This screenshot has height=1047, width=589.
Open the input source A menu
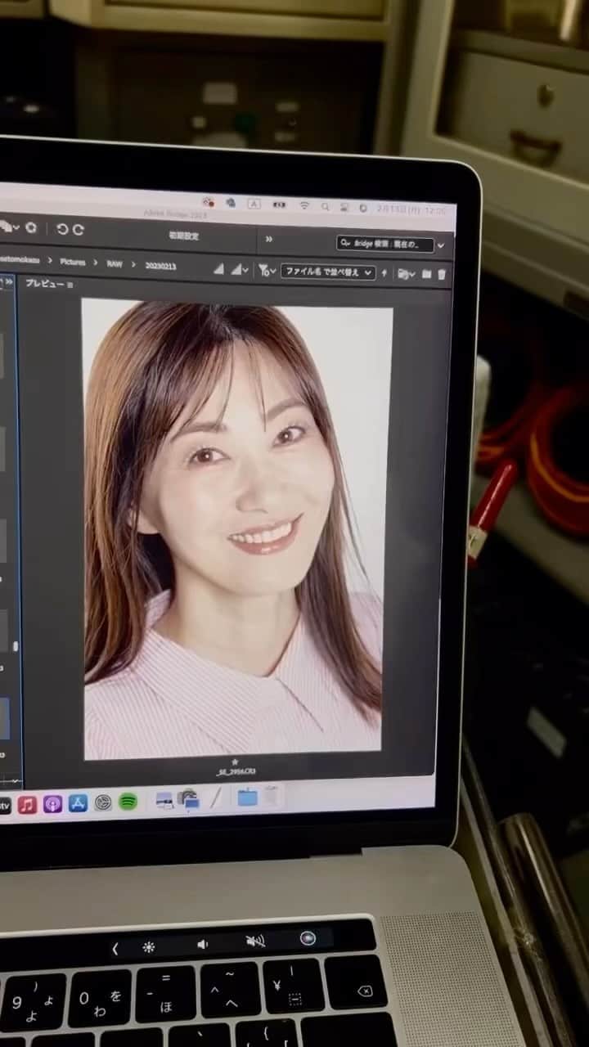pyautogui.click(x=254, y=203)
